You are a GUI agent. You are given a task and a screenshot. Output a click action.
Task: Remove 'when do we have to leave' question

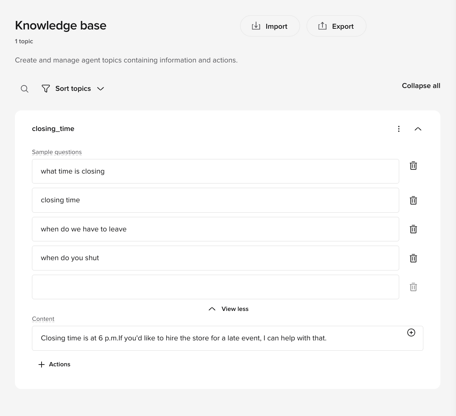click(413, 229)
